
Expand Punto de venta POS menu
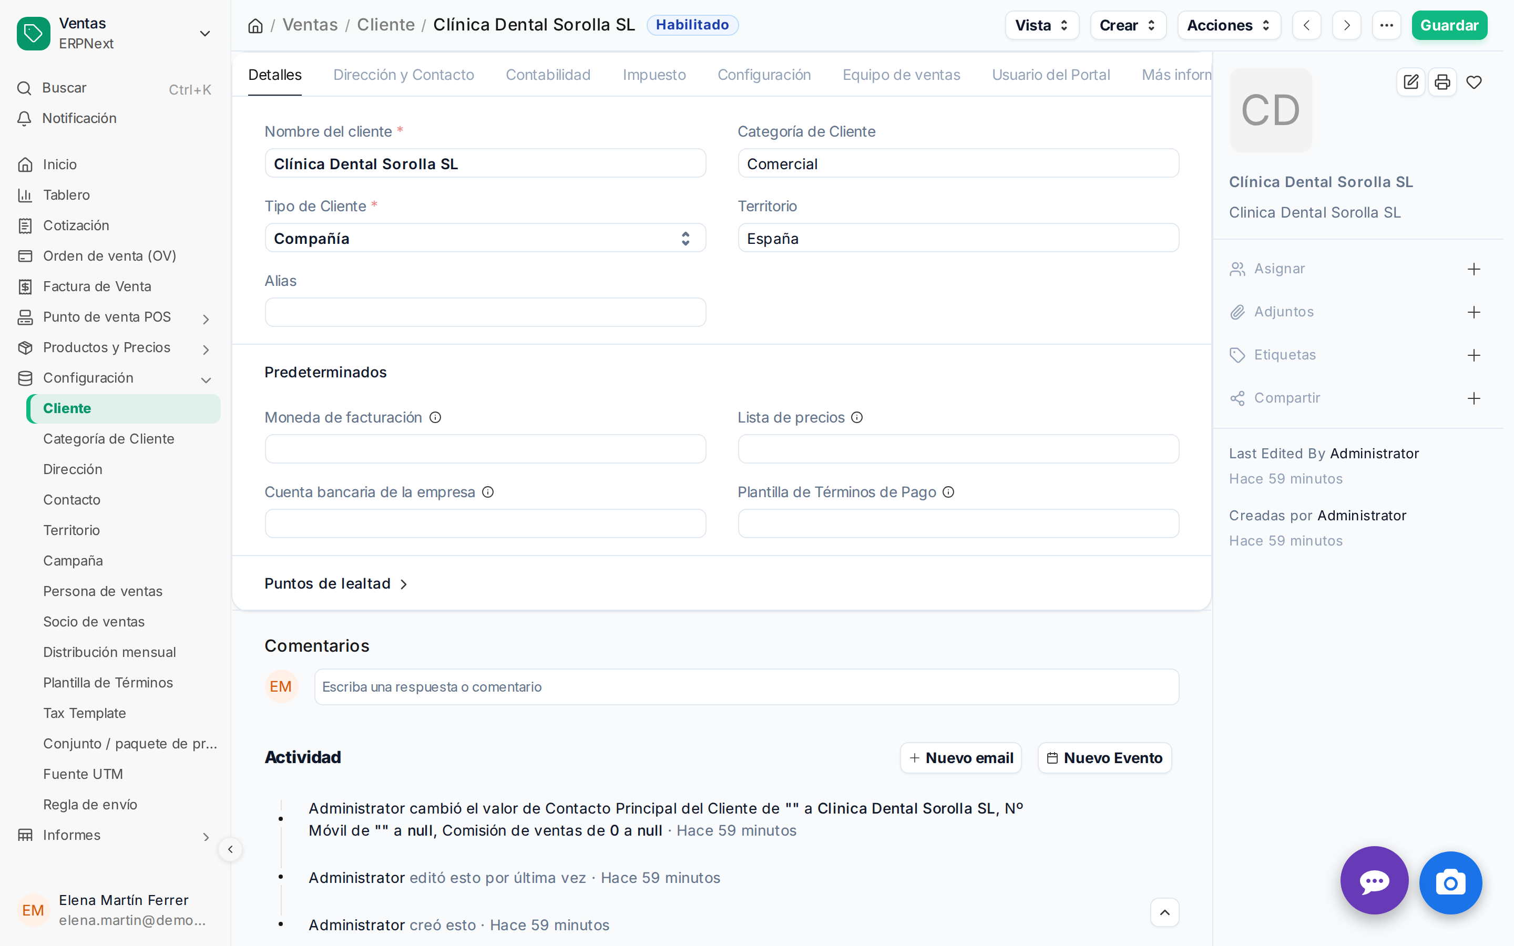click(x=206, y=319)
